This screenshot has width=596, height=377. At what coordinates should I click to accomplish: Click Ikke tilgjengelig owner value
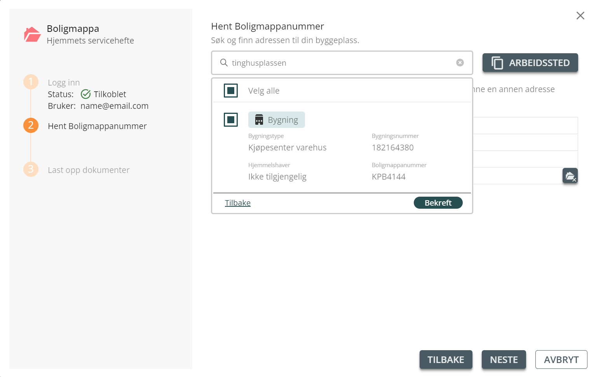tap(277, 177)
